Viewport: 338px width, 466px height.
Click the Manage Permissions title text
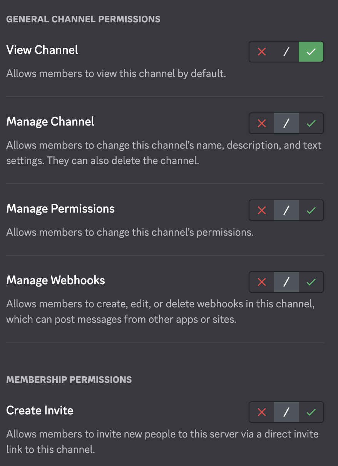pyautogui.click(x=60, y=209)
